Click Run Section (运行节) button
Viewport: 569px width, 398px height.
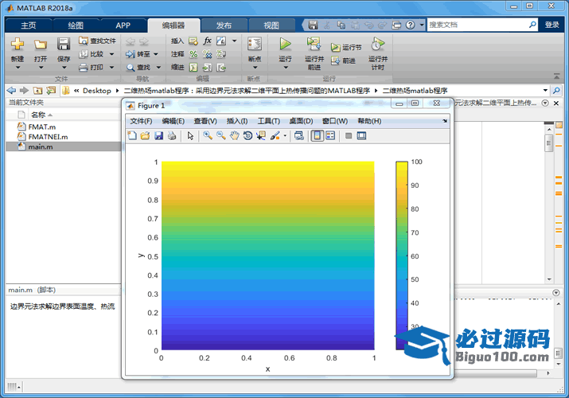pyautogui.click(x=346, y=48)
